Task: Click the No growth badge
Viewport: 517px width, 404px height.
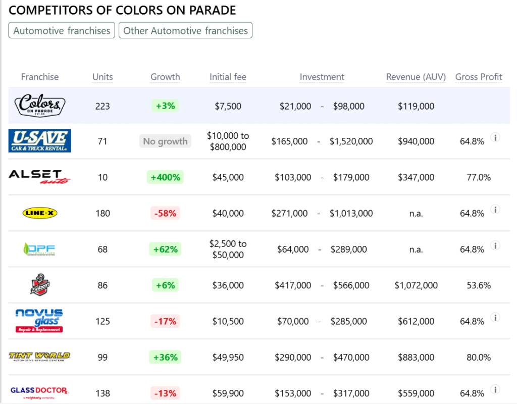Action: click(x=165, y=141)
